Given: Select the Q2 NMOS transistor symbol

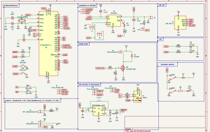Looking at the screenshot, I should [123, 68].
